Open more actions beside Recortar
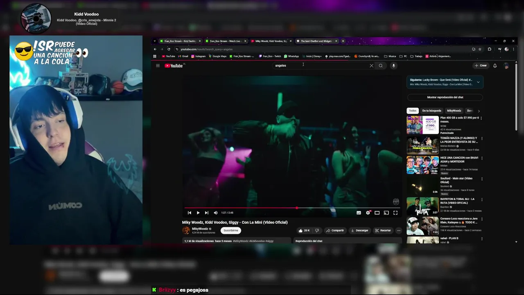This screenshot has height=295, width=524. [398, 230]
